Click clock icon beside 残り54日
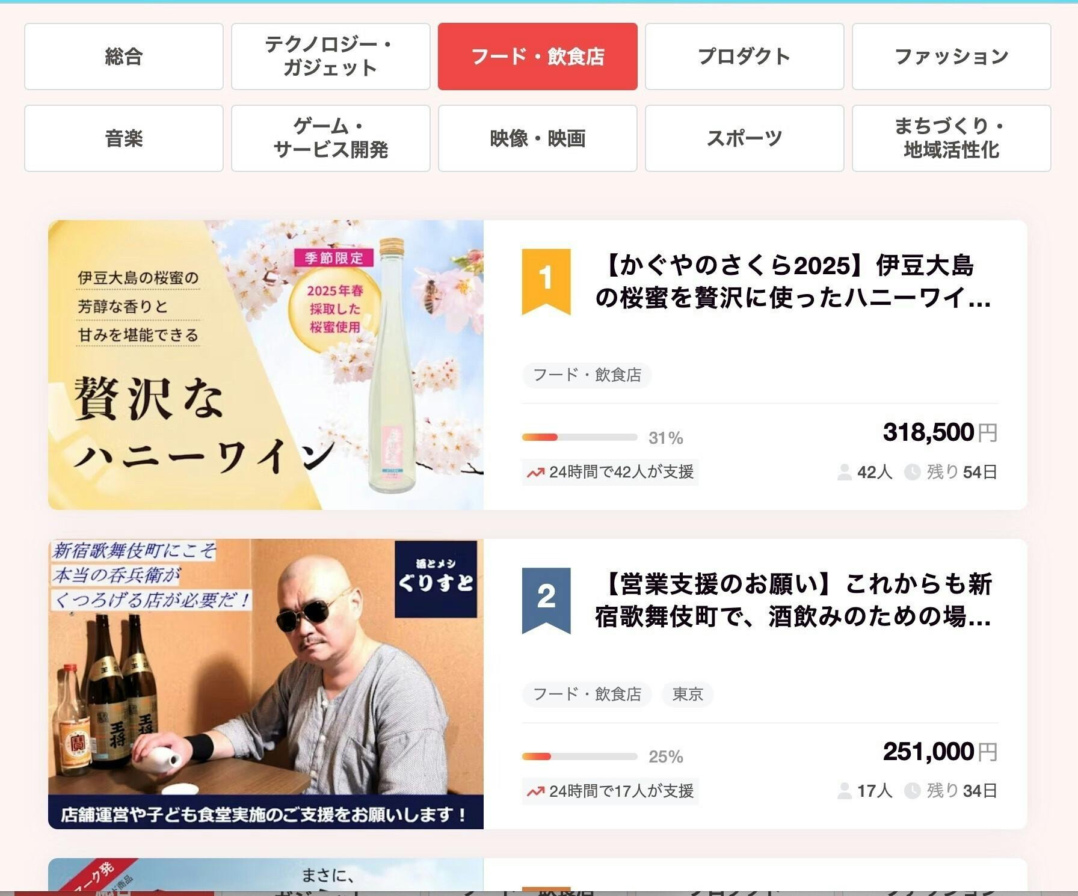The height and width of the screenshot is (896, 1078). click(x=912, y=472)
